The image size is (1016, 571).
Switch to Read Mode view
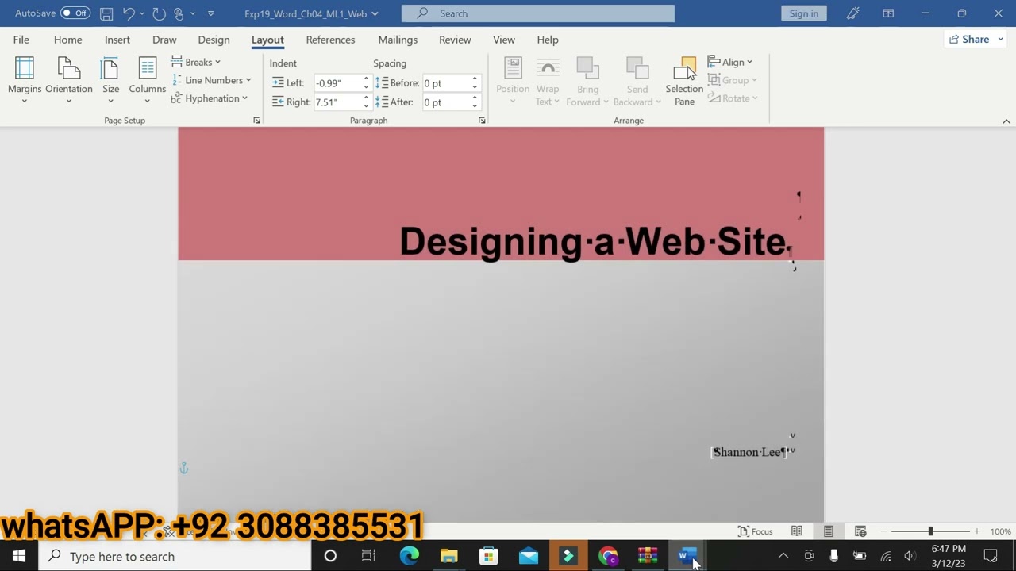[x=797, y=531]
